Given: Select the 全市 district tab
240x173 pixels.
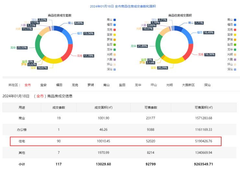Looking at the screenshot, I should pos(28,85).
